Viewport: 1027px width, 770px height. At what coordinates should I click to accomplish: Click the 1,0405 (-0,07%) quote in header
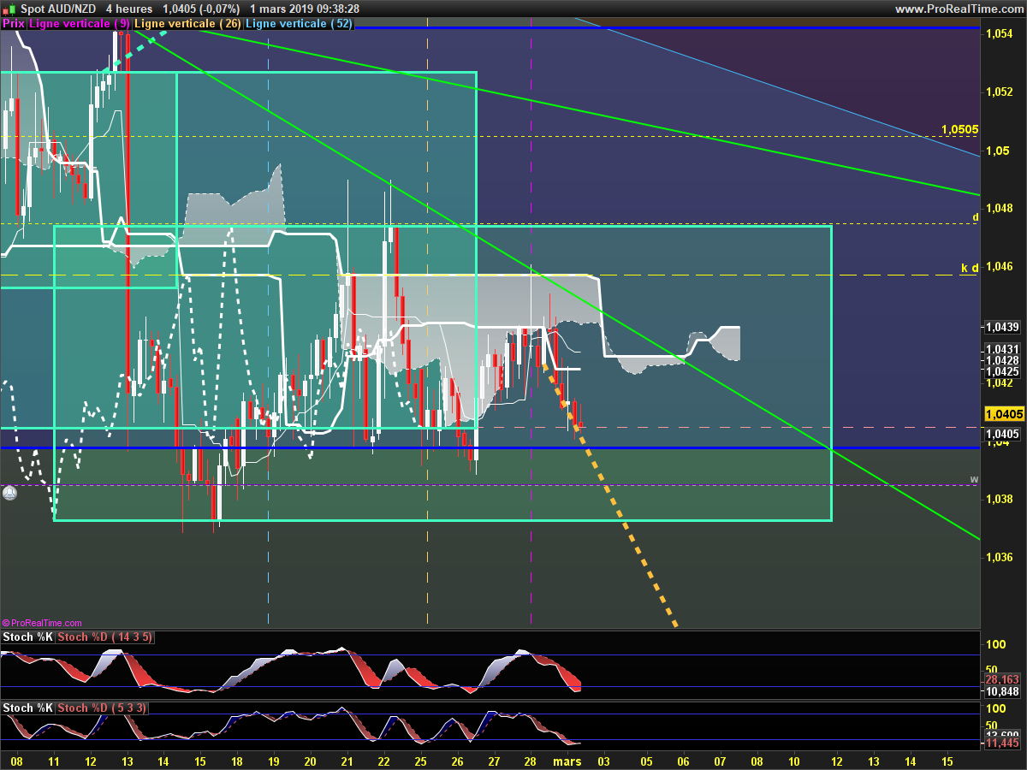(201, 9)
